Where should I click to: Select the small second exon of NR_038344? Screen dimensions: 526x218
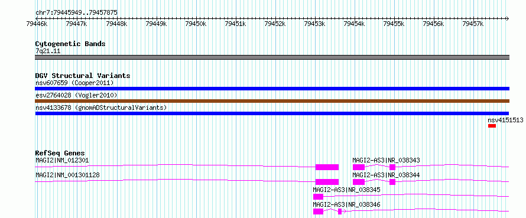(x=392, y=182)
